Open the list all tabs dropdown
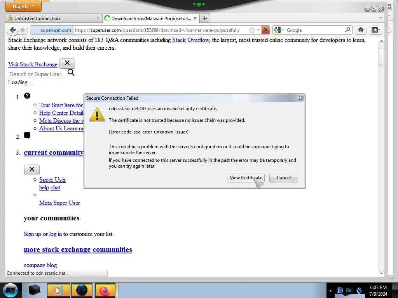The height and width of the screenshot is (298, 398). [x=381, y=18]
